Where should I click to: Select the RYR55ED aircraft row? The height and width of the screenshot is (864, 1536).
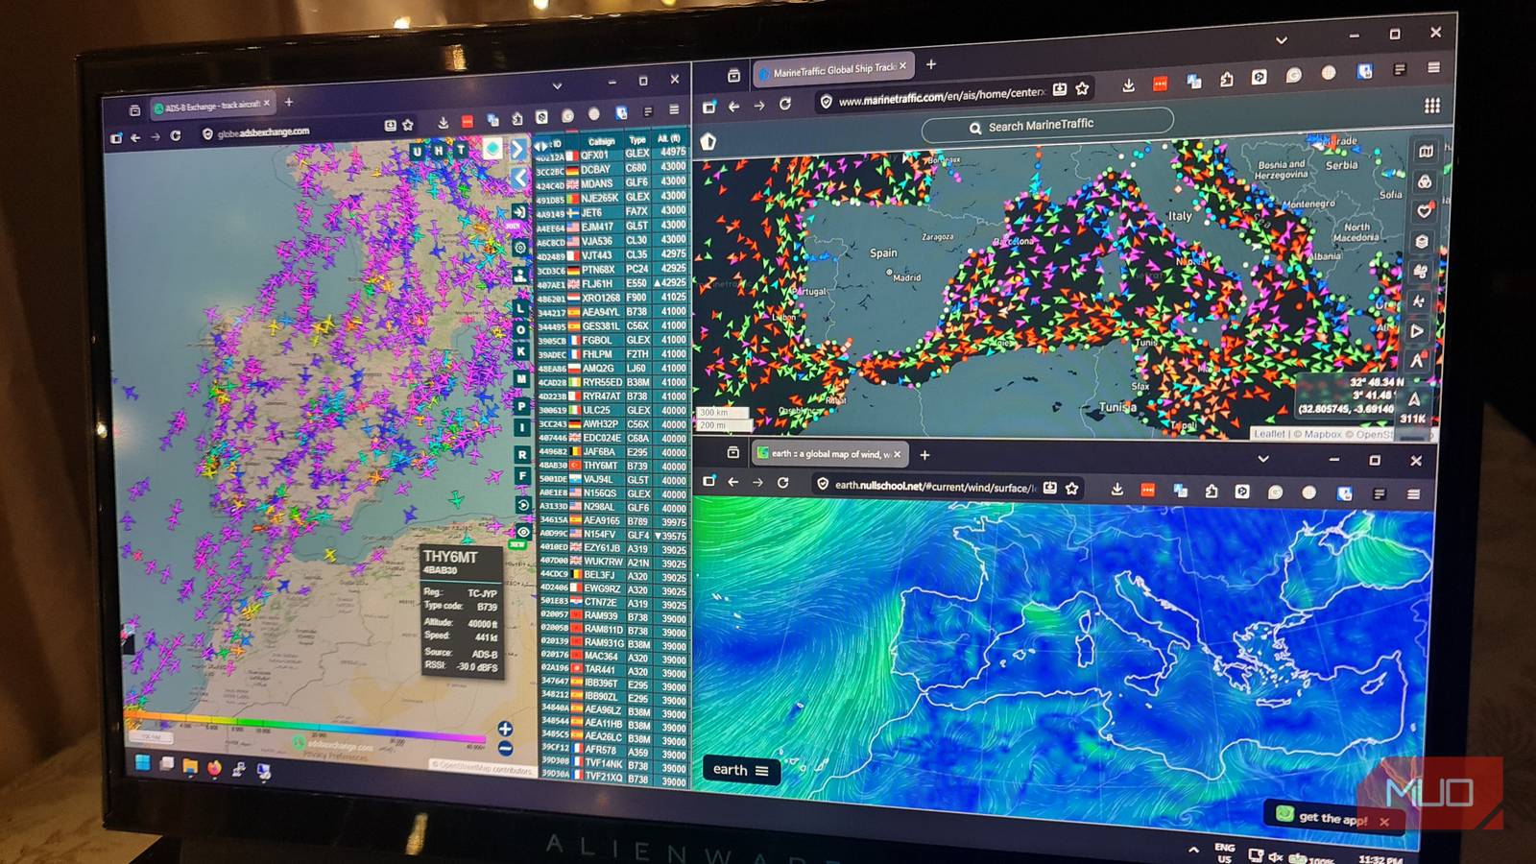(612, 382)
